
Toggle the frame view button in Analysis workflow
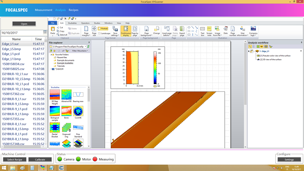(266, 47)
